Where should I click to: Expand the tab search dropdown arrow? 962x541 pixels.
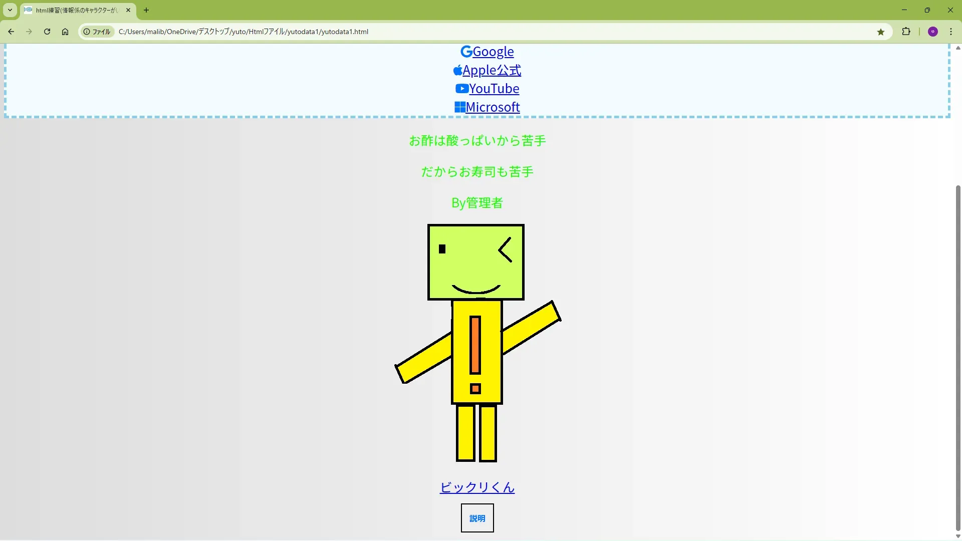coord(10,10)
